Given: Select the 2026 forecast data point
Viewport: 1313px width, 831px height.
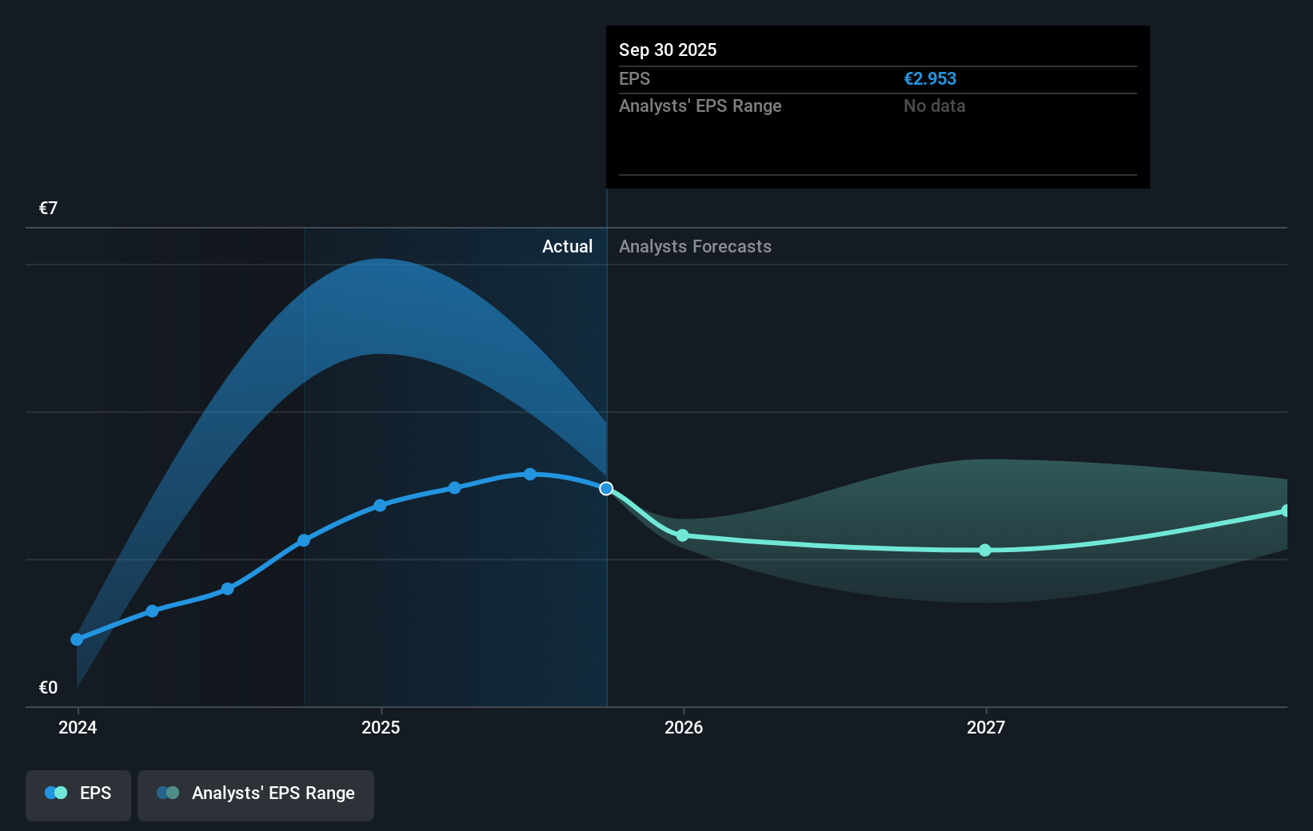Looking at the screenshot, I should [x=682, y=536].
